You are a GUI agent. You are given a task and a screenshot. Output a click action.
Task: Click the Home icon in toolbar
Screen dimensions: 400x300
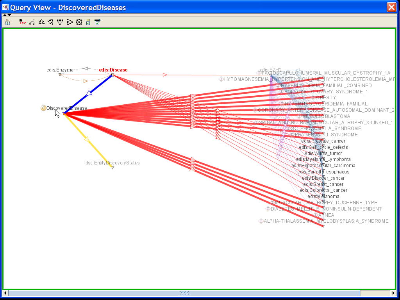tap(7, 22)
